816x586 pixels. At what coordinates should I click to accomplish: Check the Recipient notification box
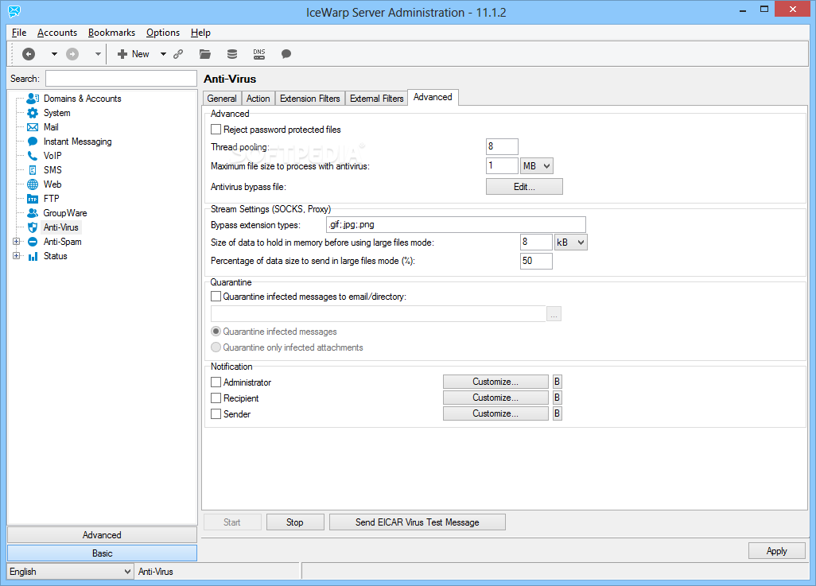(x=216, y=398)
